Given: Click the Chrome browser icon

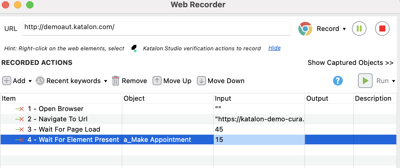Looking at the screenshot, I should point(305,29).
